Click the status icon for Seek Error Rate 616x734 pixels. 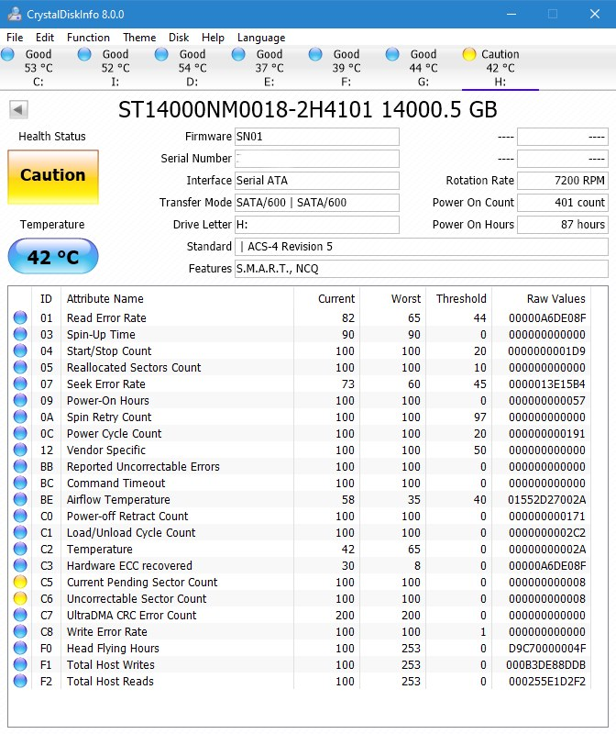coord(20,384)
